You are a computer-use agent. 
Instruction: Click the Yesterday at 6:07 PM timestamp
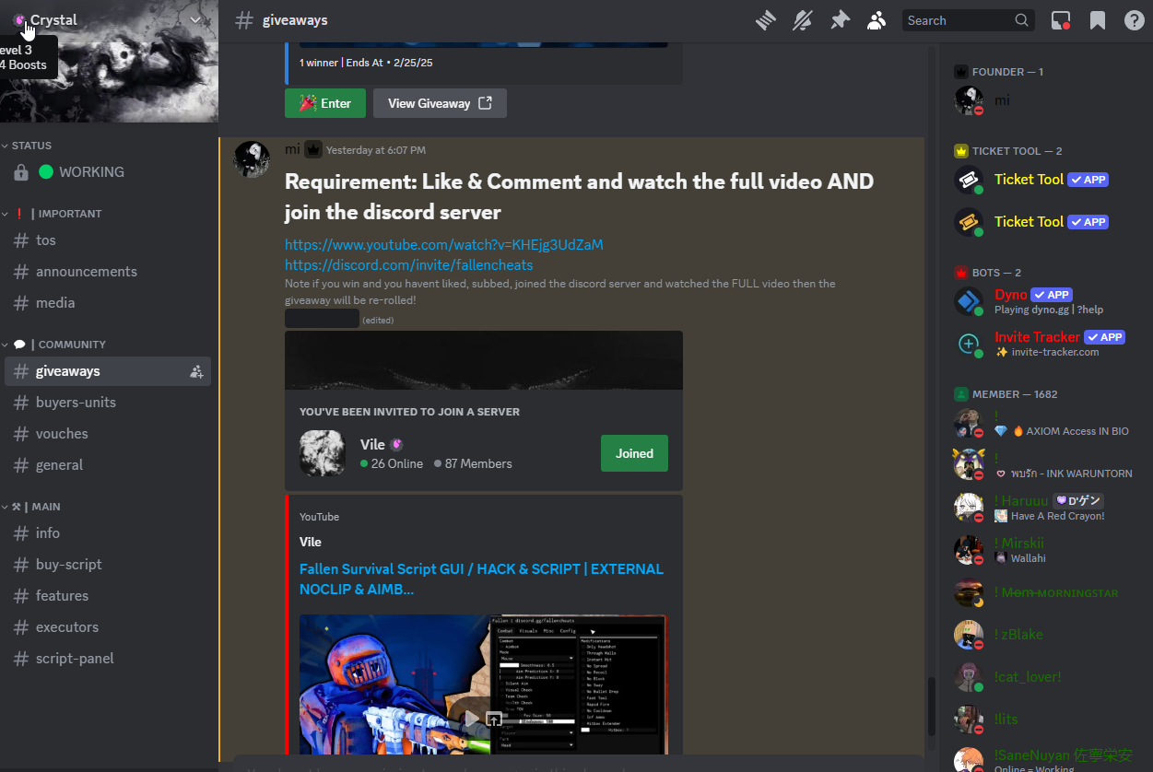(376, 150)
